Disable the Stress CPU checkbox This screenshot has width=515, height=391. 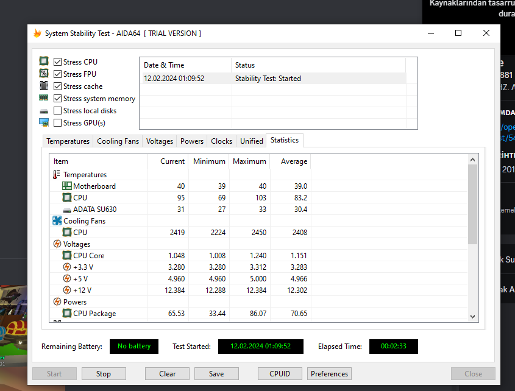(x=57, y=62)
